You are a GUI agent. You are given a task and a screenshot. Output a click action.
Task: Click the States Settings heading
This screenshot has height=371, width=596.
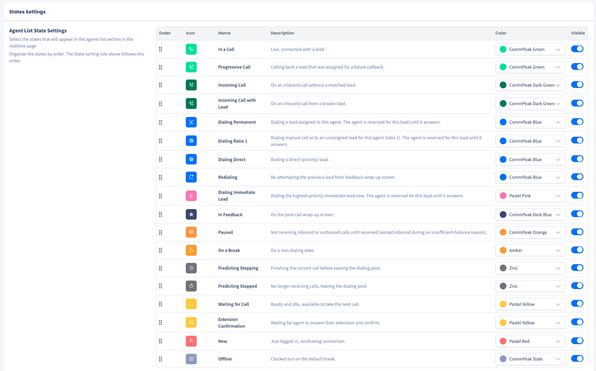coord(27,12)
